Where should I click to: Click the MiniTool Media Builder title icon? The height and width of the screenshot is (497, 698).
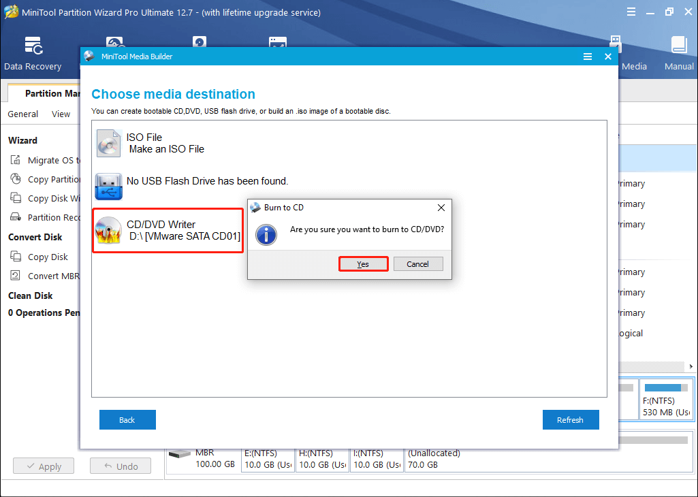point(89,57)
